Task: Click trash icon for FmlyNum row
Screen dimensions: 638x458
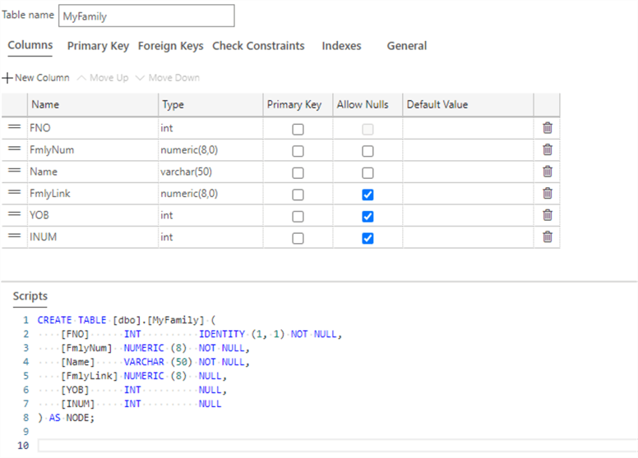Action: point(547,150)
